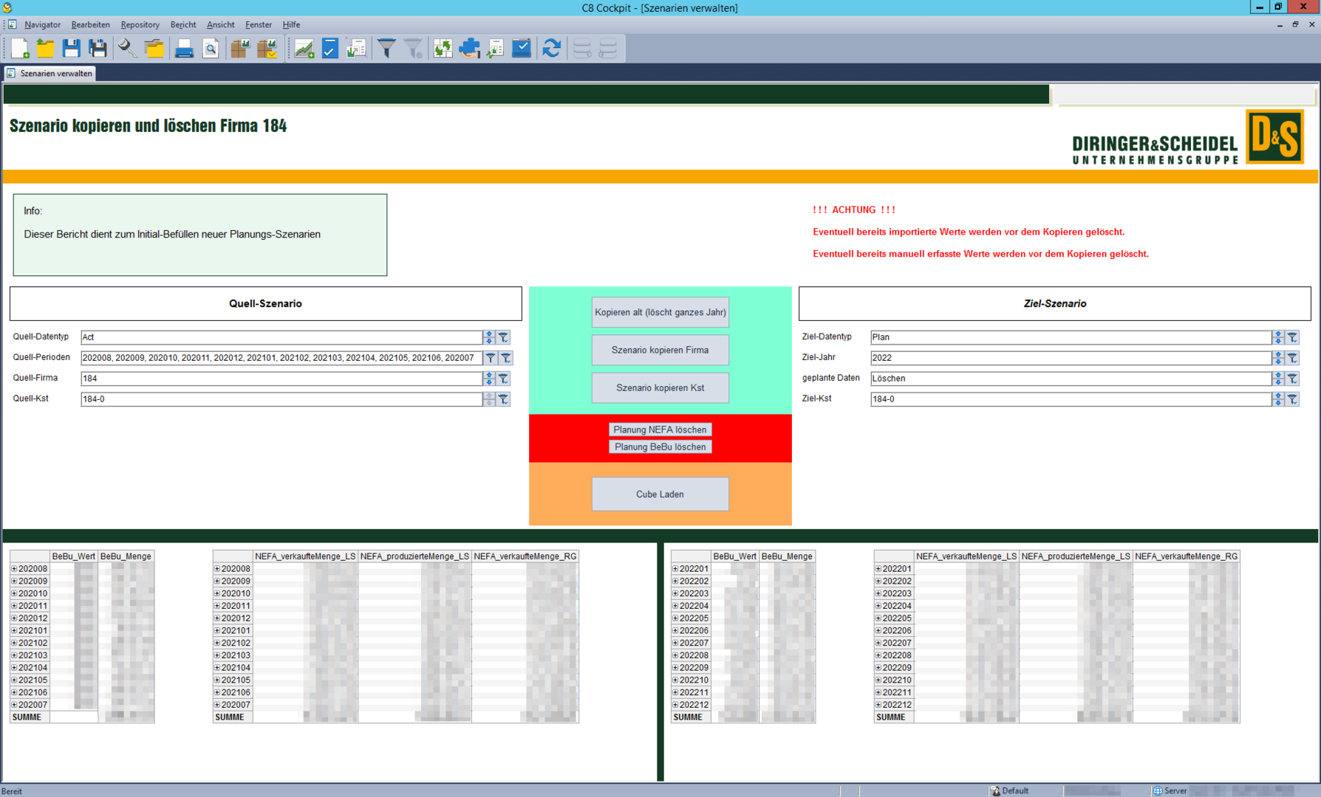1321x797 pixels.
Task: Open the Repository menu
Action: (140, 24)
